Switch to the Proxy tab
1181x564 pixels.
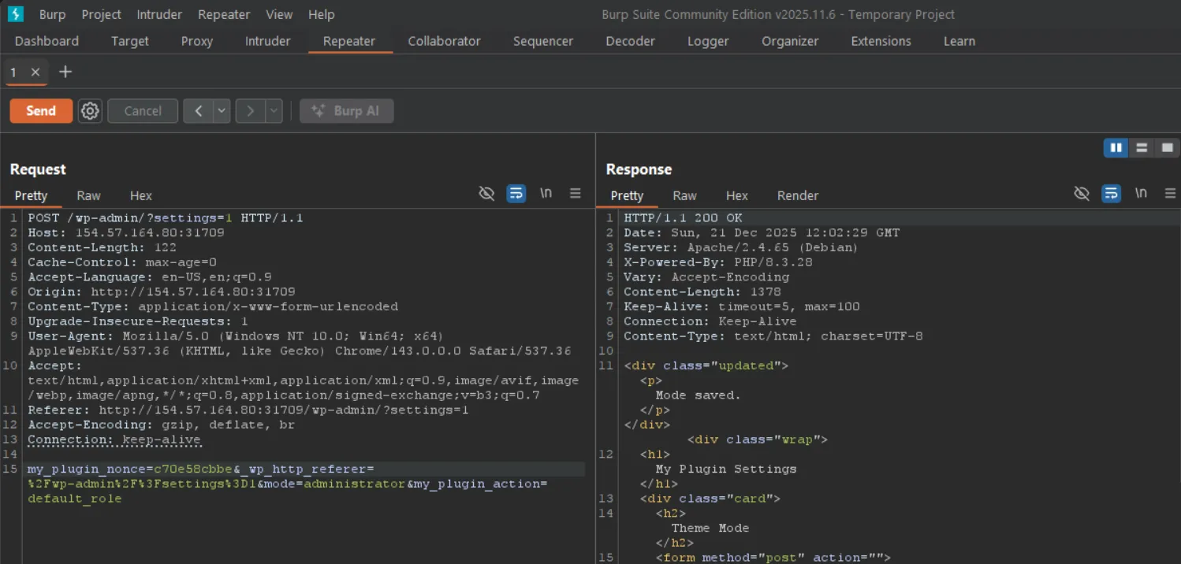tap(196, 41)
